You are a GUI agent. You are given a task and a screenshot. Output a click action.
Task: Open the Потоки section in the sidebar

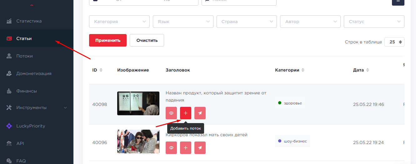24,56
